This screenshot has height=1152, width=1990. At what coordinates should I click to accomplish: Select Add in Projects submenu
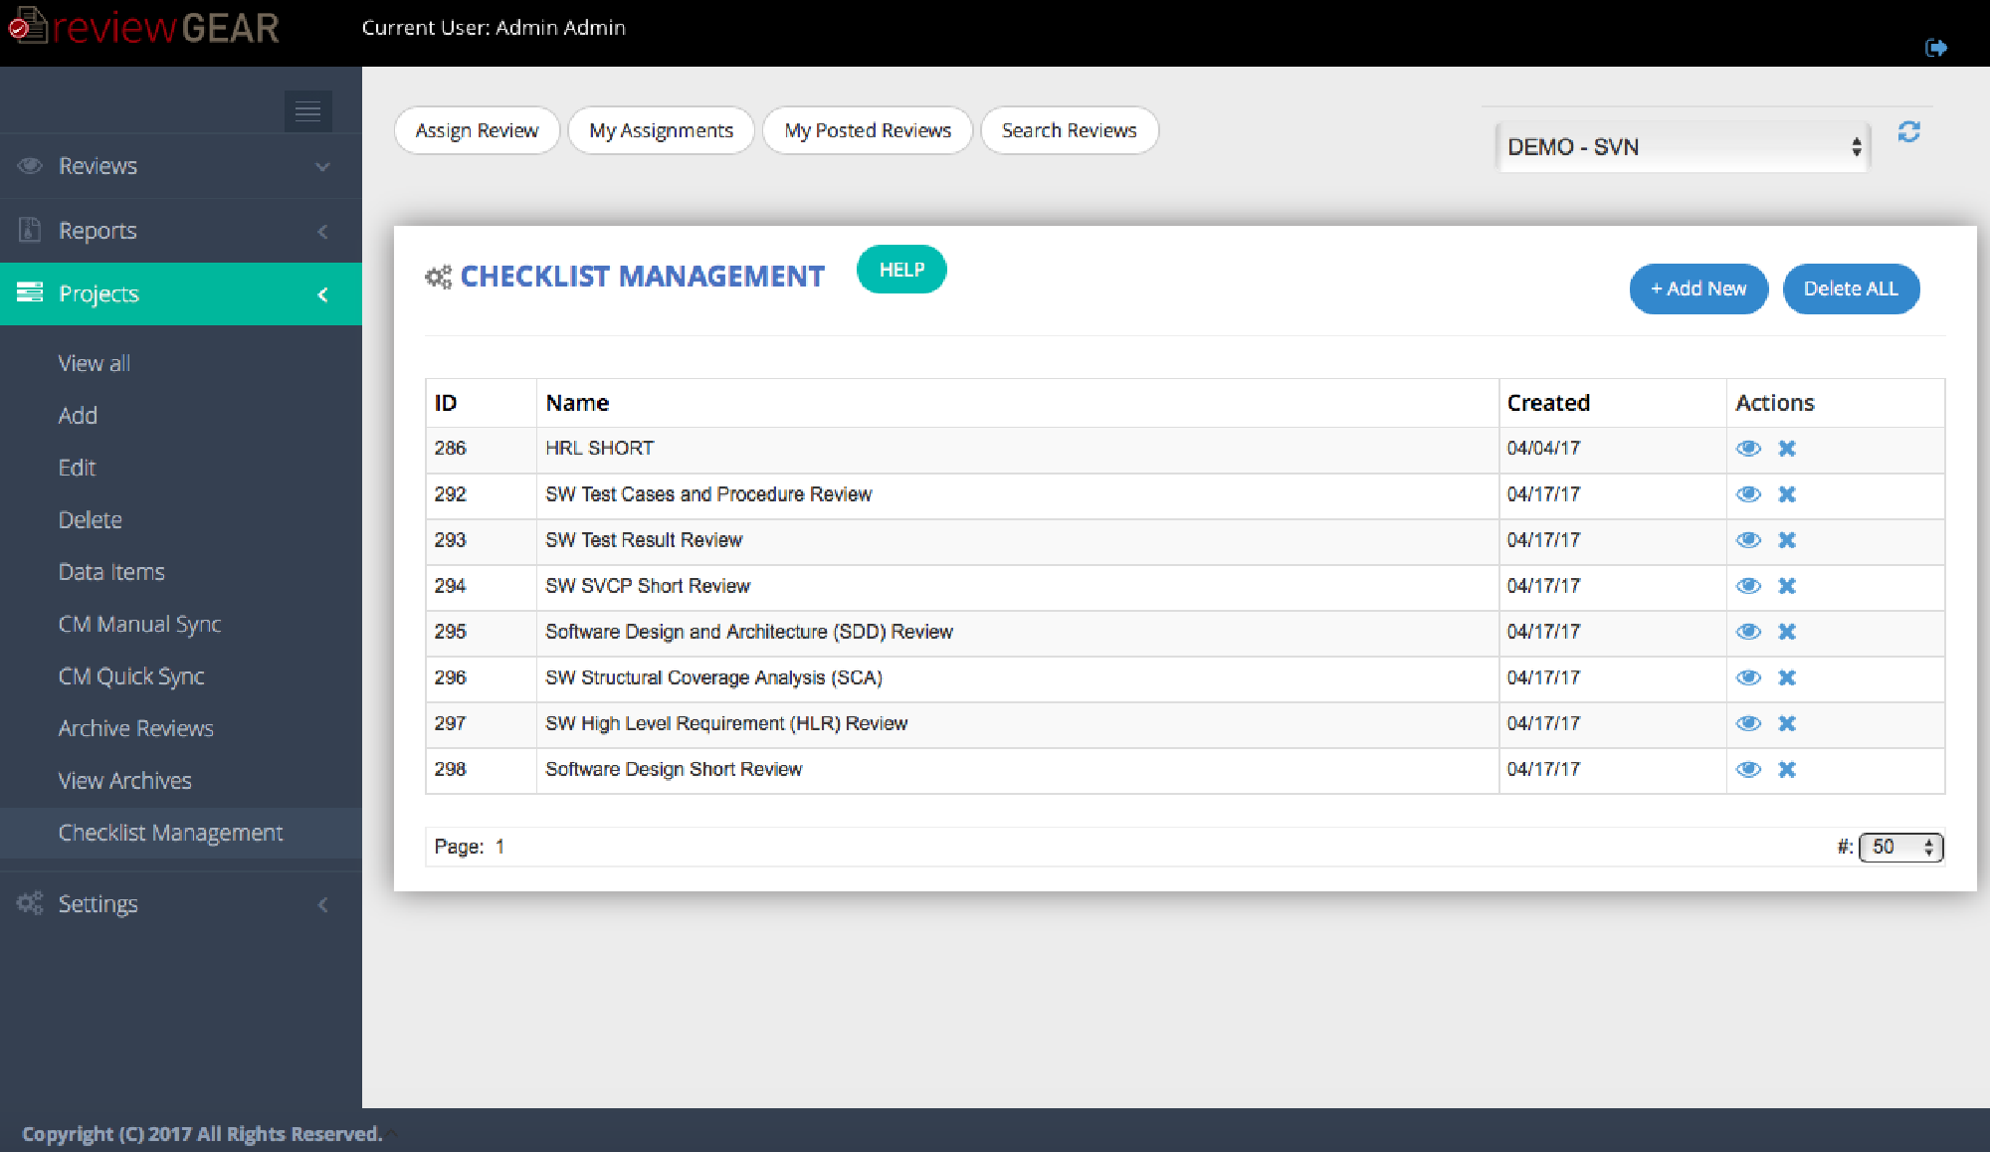(x=78, y=415)
